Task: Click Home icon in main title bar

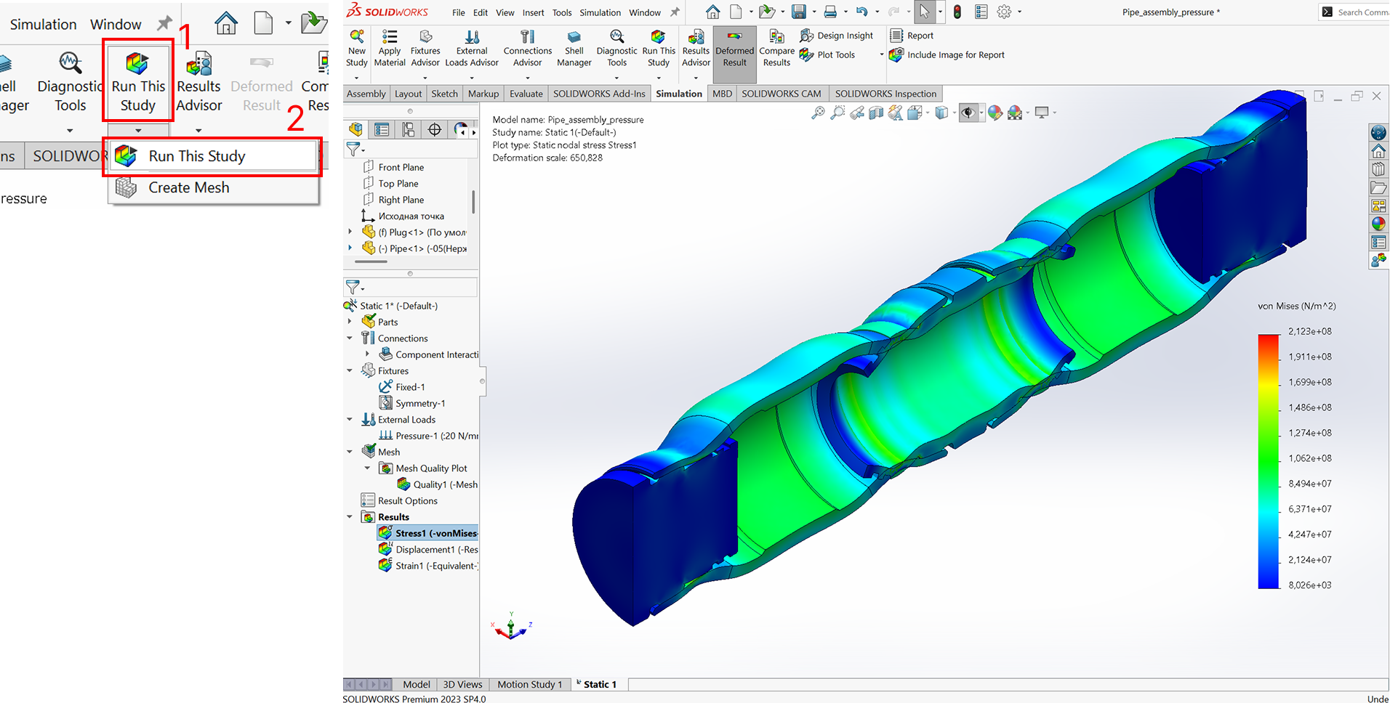Action: (x=712, y=12)
